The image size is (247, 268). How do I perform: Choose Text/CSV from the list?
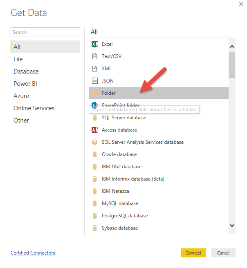tap(112, 56)
